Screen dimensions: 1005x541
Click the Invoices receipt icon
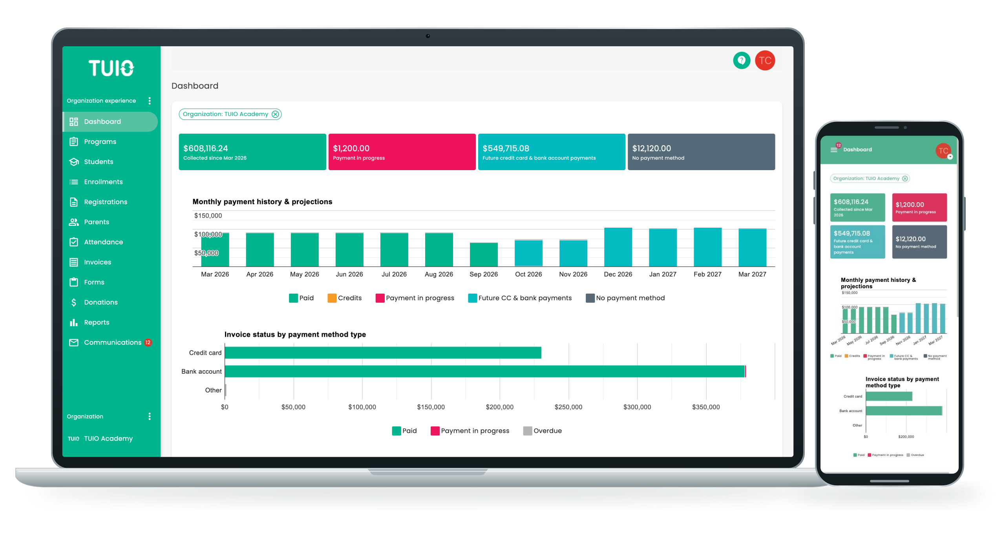[73, 262]
